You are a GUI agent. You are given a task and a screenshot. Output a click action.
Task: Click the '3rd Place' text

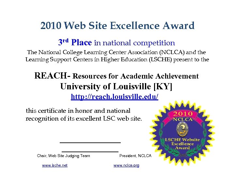75,42
